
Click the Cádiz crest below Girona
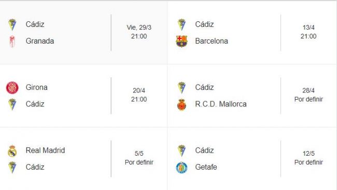(12, 104)
